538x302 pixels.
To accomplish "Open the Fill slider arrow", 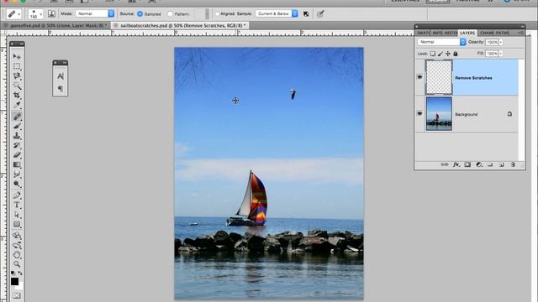I will 501,54.
